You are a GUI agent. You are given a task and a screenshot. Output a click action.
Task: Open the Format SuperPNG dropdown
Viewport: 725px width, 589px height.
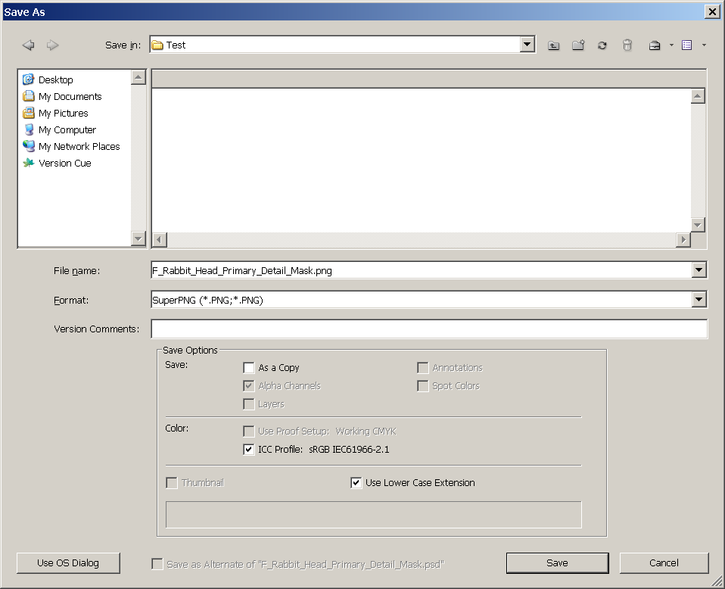[699, 301]
